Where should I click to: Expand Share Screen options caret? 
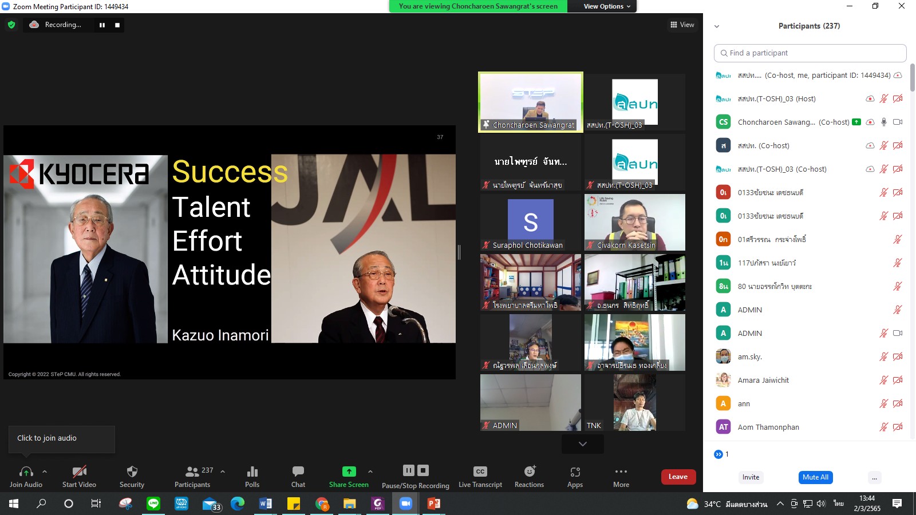coord(370,472)
